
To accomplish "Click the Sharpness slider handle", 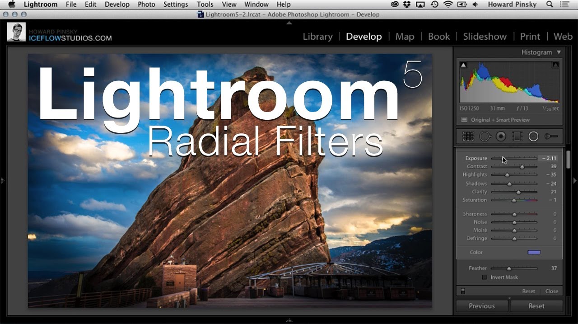I will click(x=514, y=214).
